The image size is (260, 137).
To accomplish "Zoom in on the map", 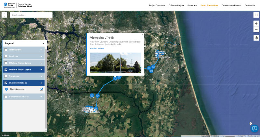I will pos(256,23).
